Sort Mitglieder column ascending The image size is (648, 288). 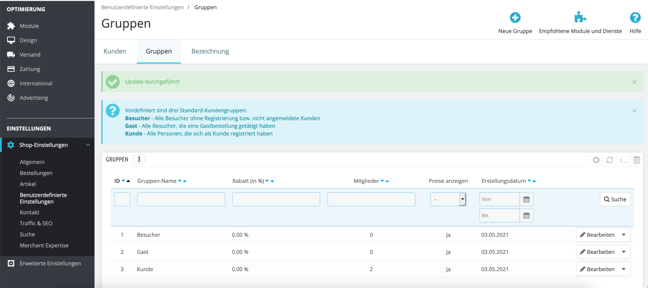(387, 181)
